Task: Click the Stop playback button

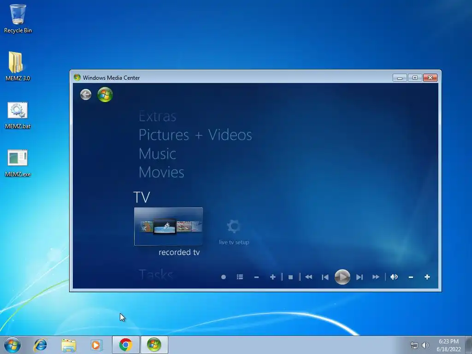Action: 290,277
